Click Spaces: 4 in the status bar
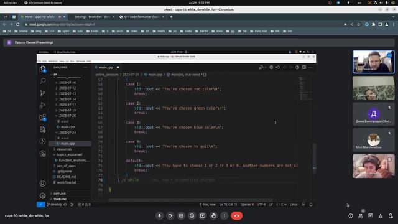398x224 pixels. click(x=247, y=205)
